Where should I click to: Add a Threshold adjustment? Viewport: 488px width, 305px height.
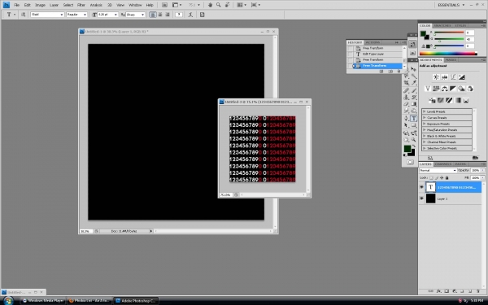click(x=449, y=100)
